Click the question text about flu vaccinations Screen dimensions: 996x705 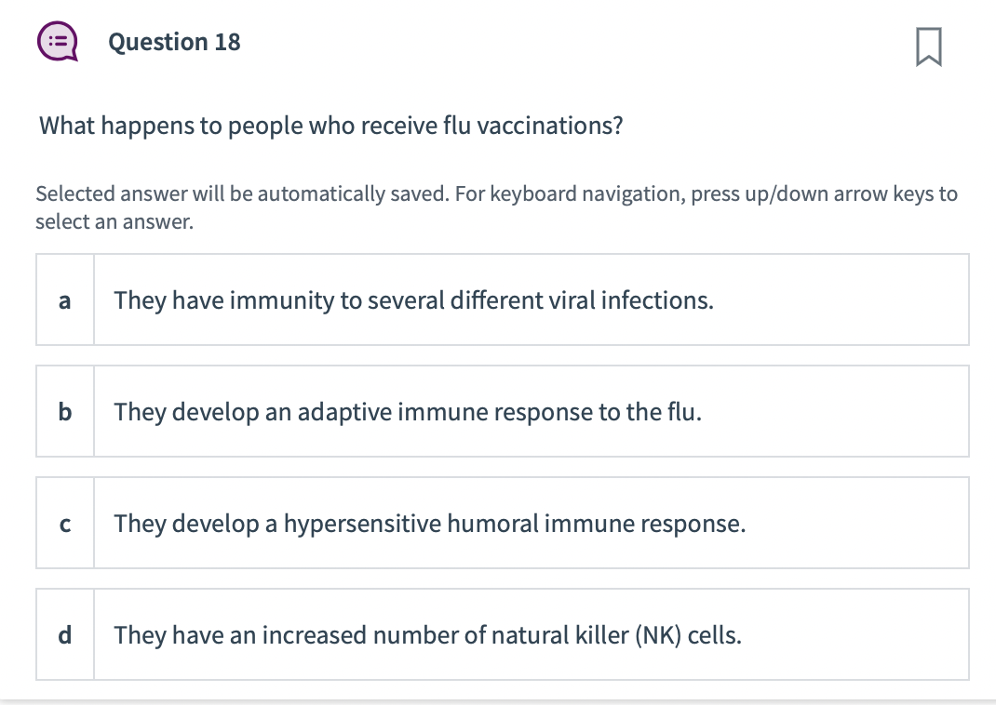(x=330, y=126)
